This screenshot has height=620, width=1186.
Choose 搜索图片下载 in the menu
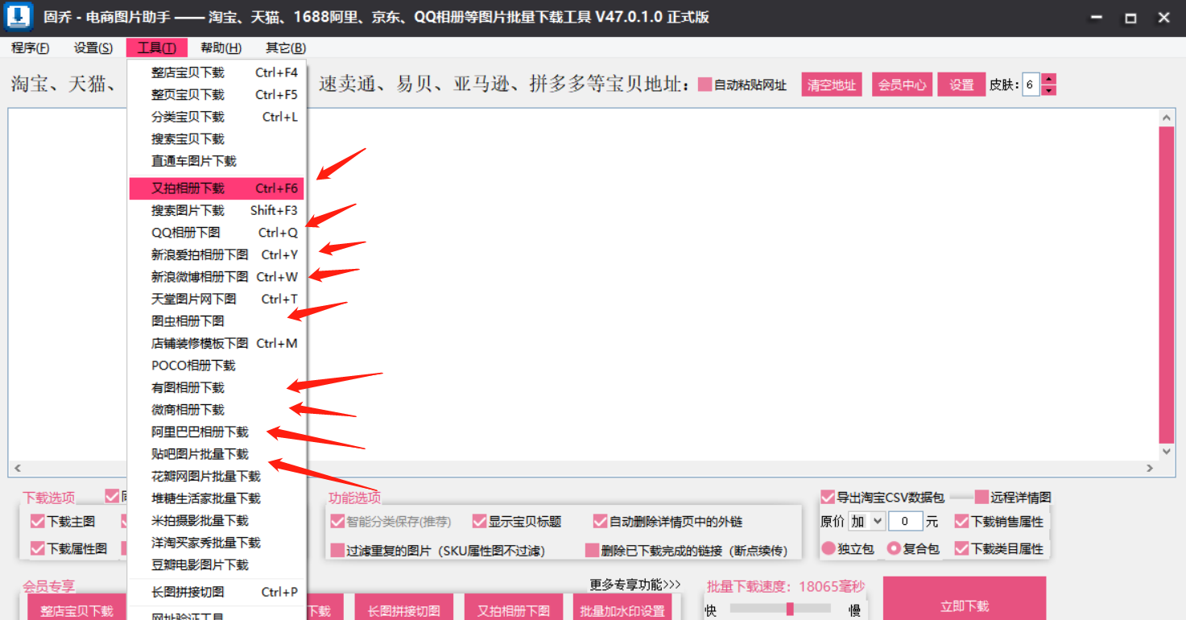[216, 210]
